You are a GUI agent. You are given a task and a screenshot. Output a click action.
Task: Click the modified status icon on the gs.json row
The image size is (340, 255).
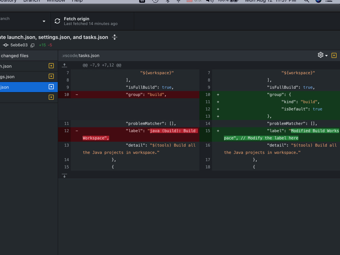click(51, 76)
